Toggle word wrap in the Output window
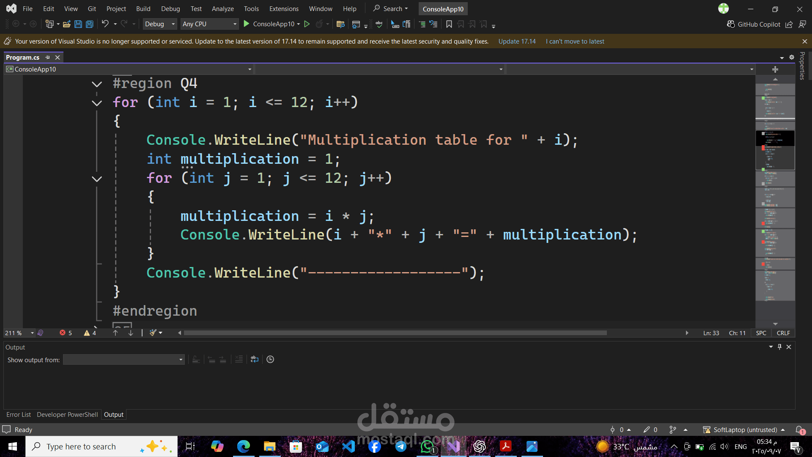812x457 pixels. coord(254,359)
